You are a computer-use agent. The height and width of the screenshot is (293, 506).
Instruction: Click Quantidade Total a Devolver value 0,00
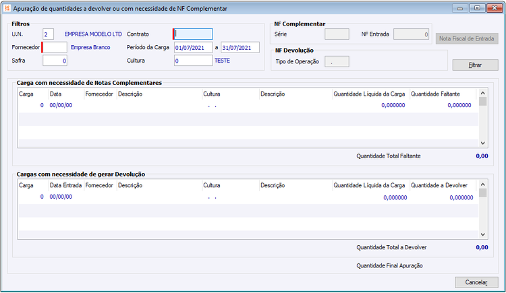coord(482,248)
